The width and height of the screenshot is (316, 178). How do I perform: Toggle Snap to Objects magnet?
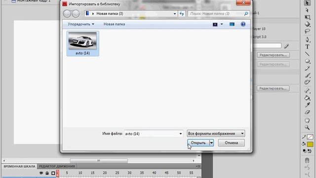point(307,160)
